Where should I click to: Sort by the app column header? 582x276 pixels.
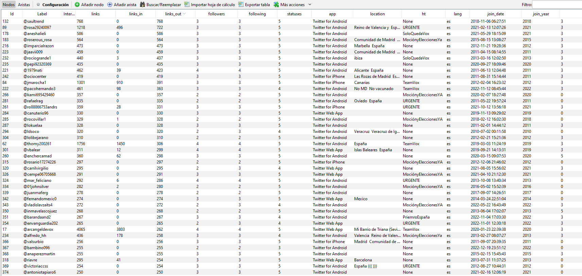[332, 14]
